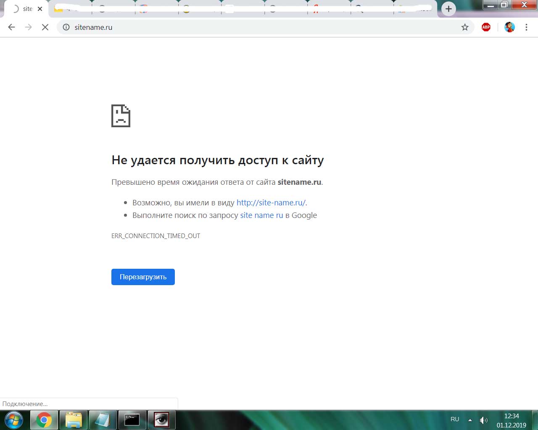The image size is (538, 430).
Task: Open Chrome three-dot menu
Action: click(x=526, y=27)
